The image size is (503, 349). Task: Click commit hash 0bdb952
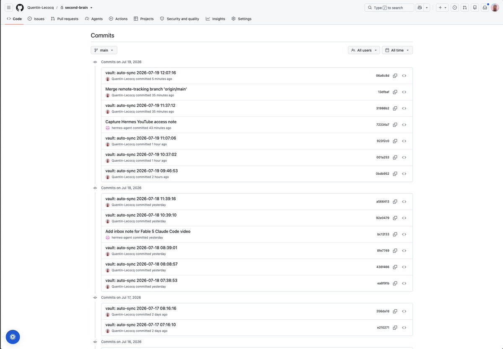point(383,174)
